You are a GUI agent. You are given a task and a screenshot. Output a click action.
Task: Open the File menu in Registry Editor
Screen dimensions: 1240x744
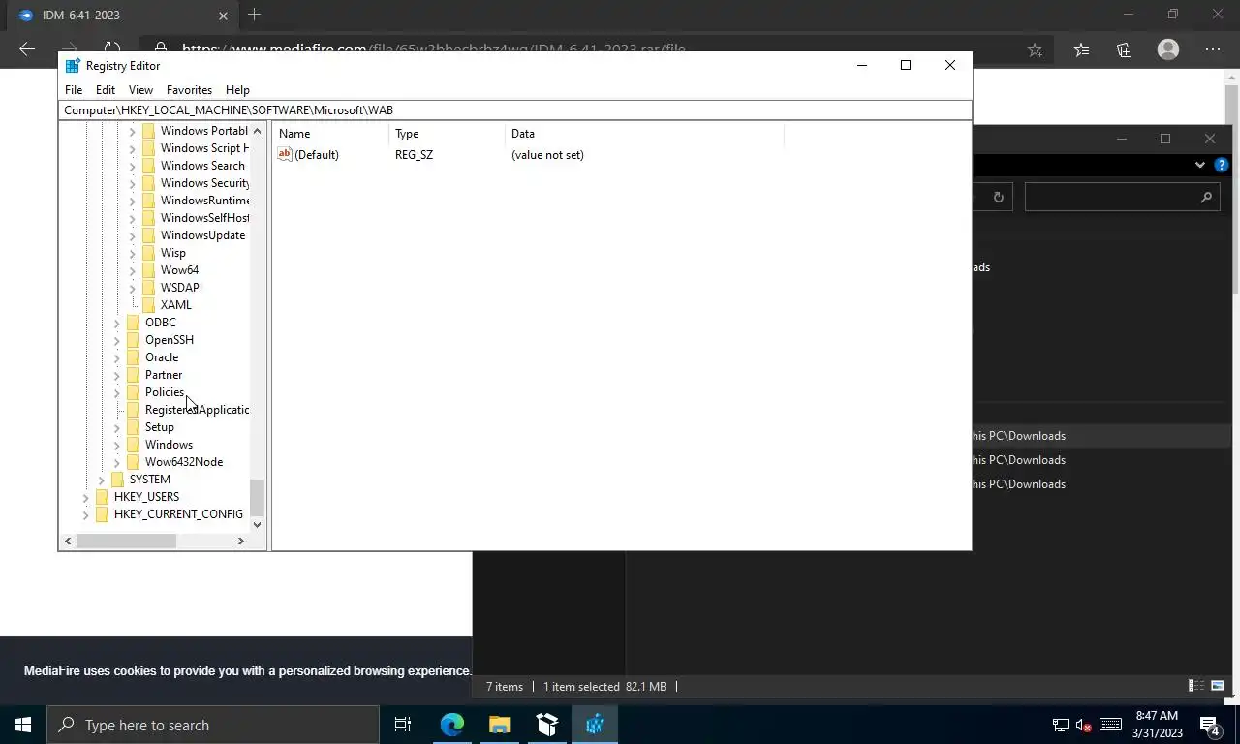click(74, 89)
